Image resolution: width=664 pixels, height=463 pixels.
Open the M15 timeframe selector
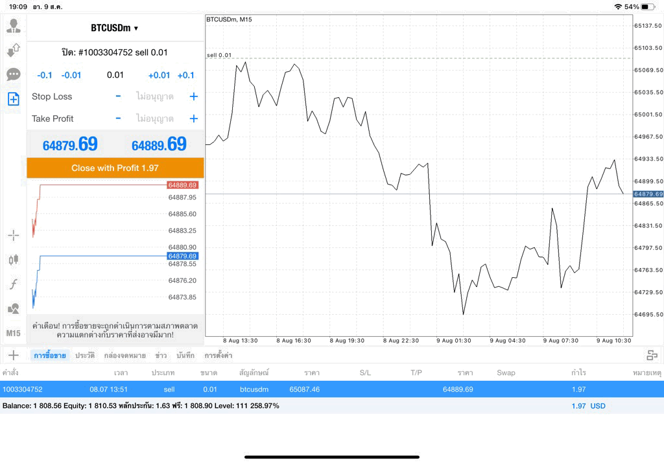point(13,333)
